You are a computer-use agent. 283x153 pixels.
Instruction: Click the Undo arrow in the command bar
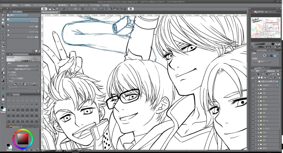coord(64,9)
